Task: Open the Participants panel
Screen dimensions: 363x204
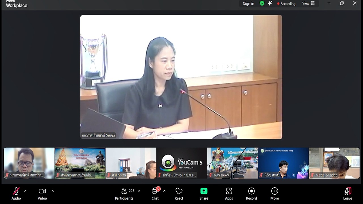Action: click(x=124, y=194)
